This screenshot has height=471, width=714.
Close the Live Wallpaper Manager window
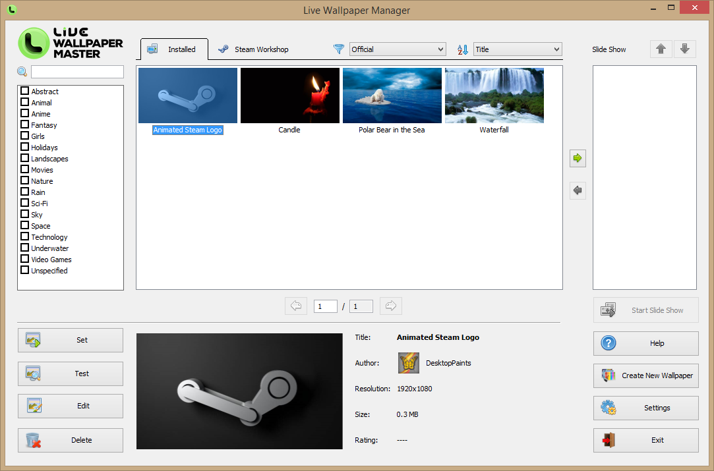point(694,8)
